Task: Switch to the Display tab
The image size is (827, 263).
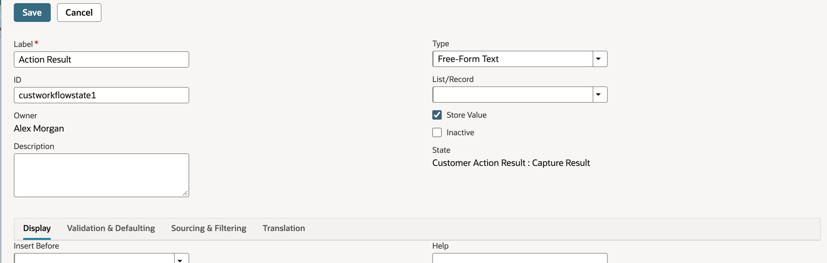Action: pos(37,228)
